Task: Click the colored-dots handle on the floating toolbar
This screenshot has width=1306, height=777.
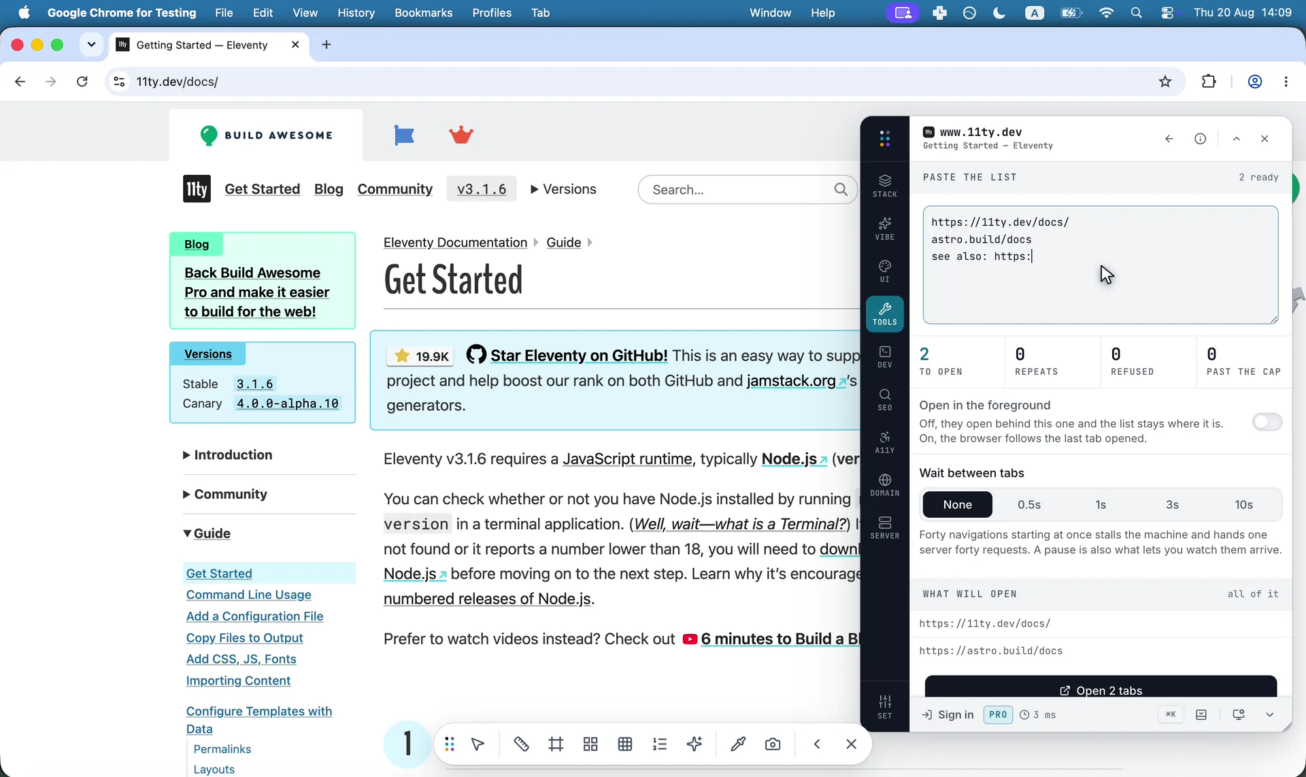Action: click(450, 744)
